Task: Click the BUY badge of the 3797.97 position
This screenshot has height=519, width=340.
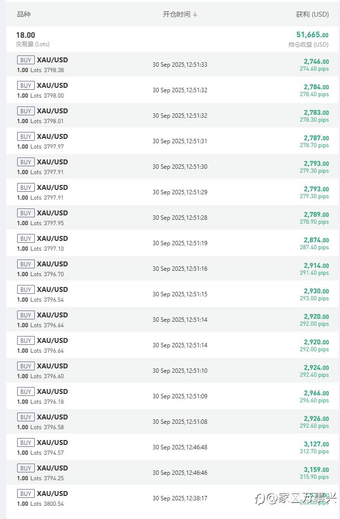Action: click(25, 136)
